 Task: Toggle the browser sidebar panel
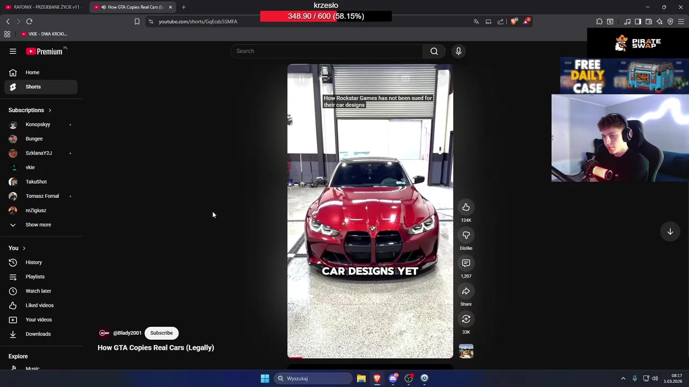click(x=638, y=21)
